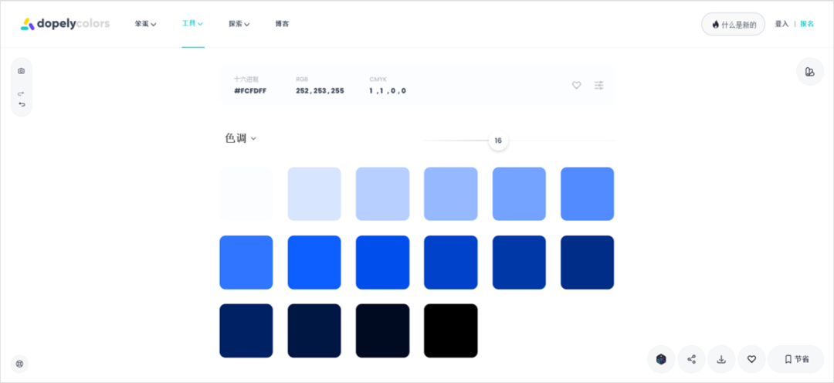
Task: Click the CMYK label
Action: click(x=378, y=80)
